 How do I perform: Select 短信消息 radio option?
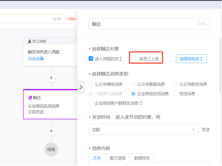pyautogui.click(x=176, y=94)
